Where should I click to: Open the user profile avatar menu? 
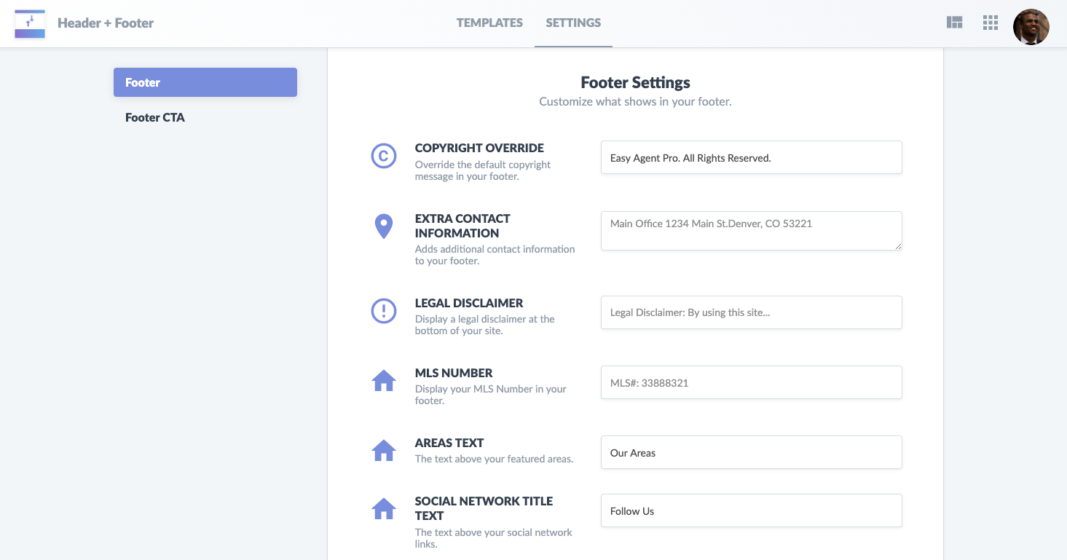(1031, 27)
